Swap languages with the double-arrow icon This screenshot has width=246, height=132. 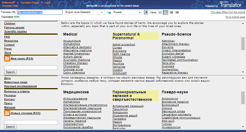(x=109, y=12)
